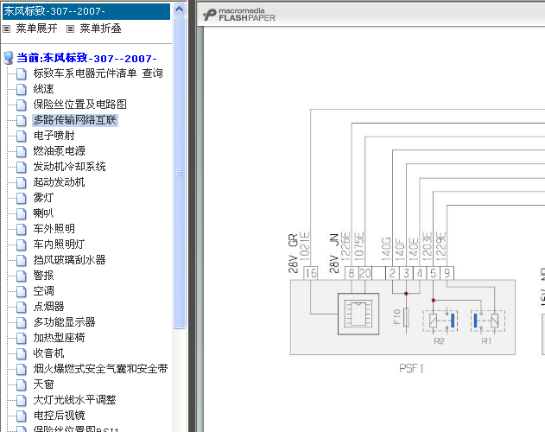Click the PSF1 label in diagram
Screen dimensions: 545x432
click(411, 369)
